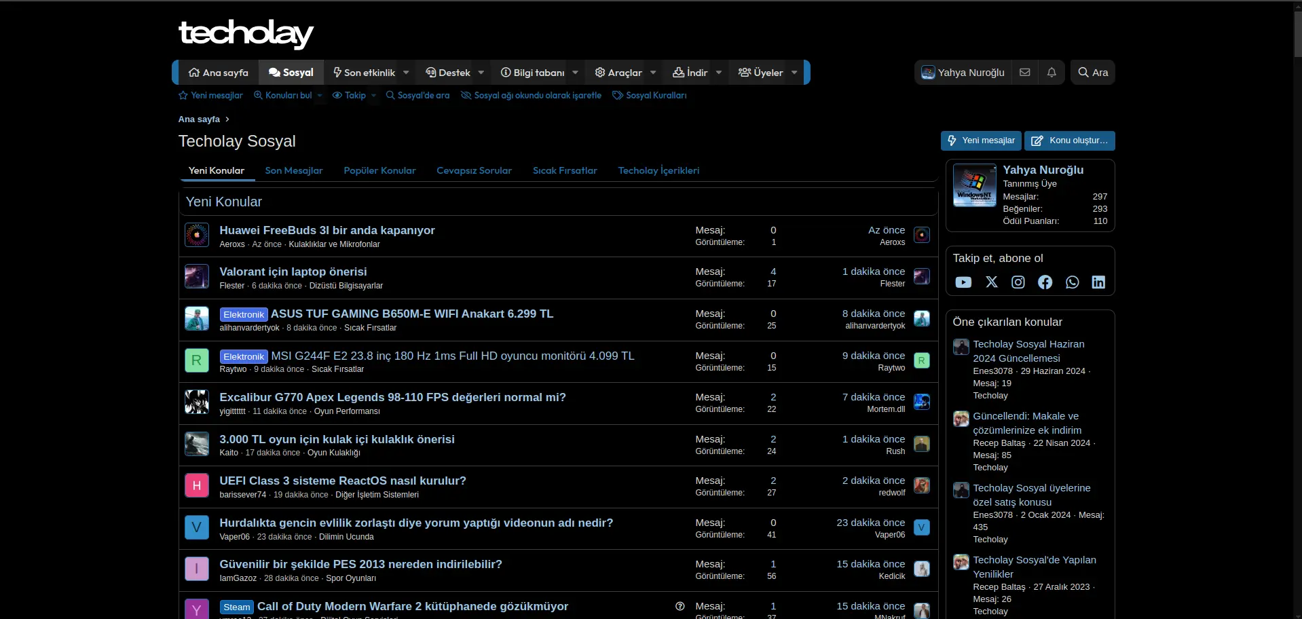1302x619 pixels.
Task: Open the Facebook social link
Action: coord(1045,282)
